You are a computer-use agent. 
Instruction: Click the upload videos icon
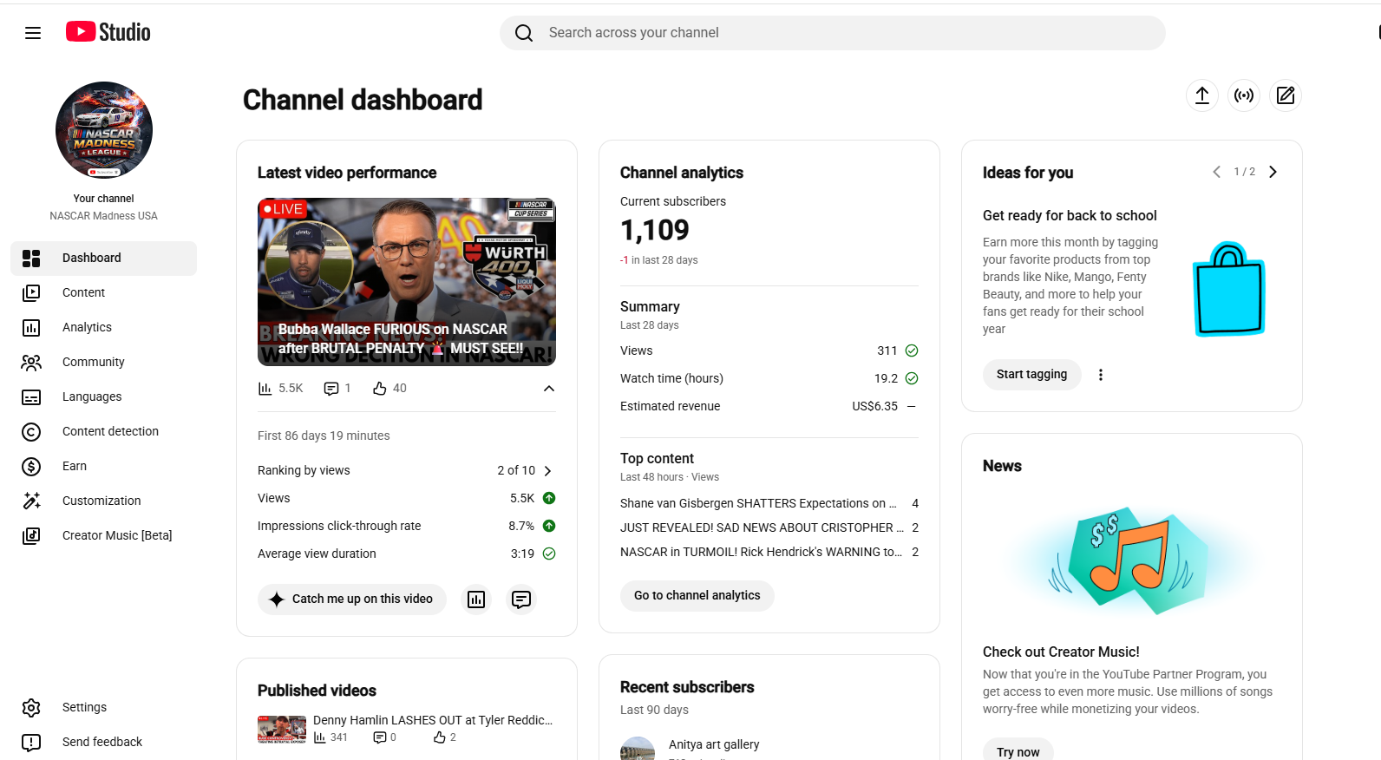pyautogui.click(x=1202, y=95)
